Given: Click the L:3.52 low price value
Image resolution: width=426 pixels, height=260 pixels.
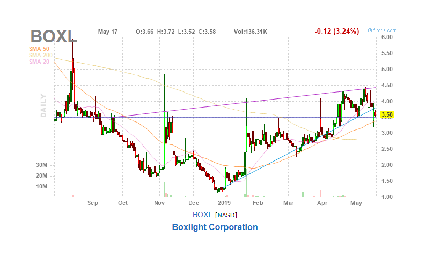Looking at the screenshot, I should (186, 32).
